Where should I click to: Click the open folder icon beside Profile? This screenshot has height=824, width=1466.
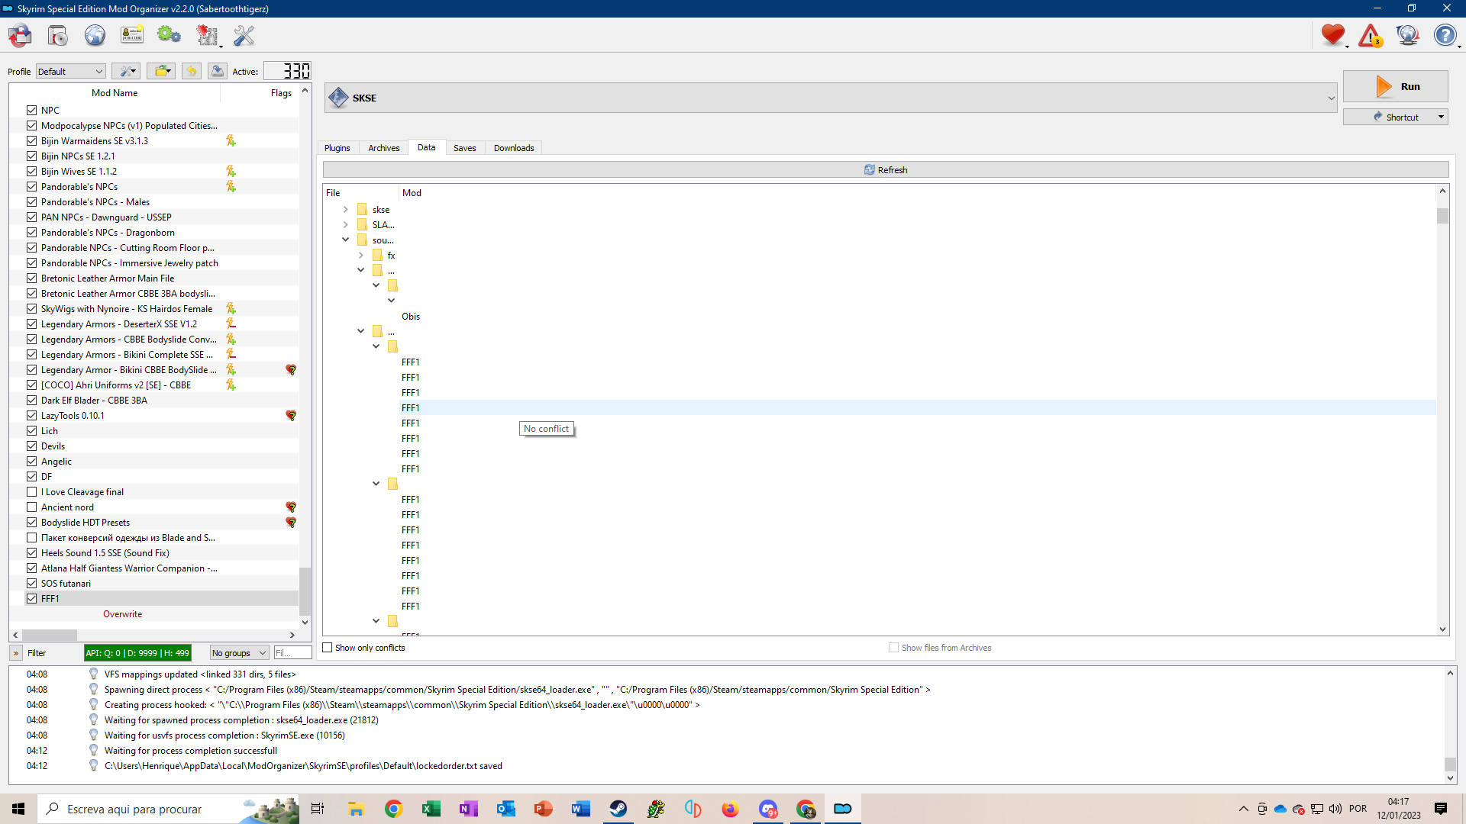(x=161, y=71)
